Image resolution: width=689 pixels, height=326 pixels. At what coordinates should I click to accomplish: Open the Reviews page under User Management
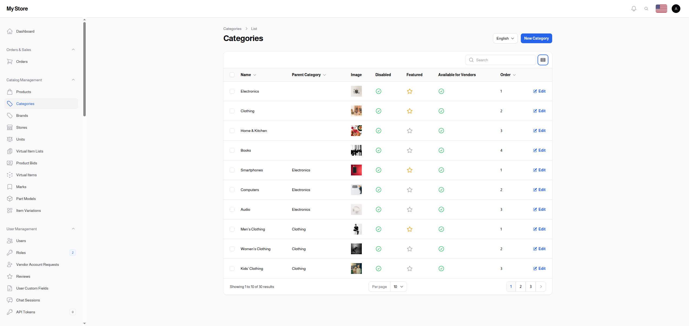pyautogui.click(x=23, y=276)
